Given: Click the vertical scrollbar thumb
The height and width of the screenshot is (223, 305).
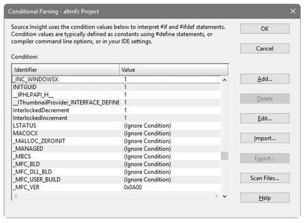Looking at the screenshot, I should (x=224, y=156).
